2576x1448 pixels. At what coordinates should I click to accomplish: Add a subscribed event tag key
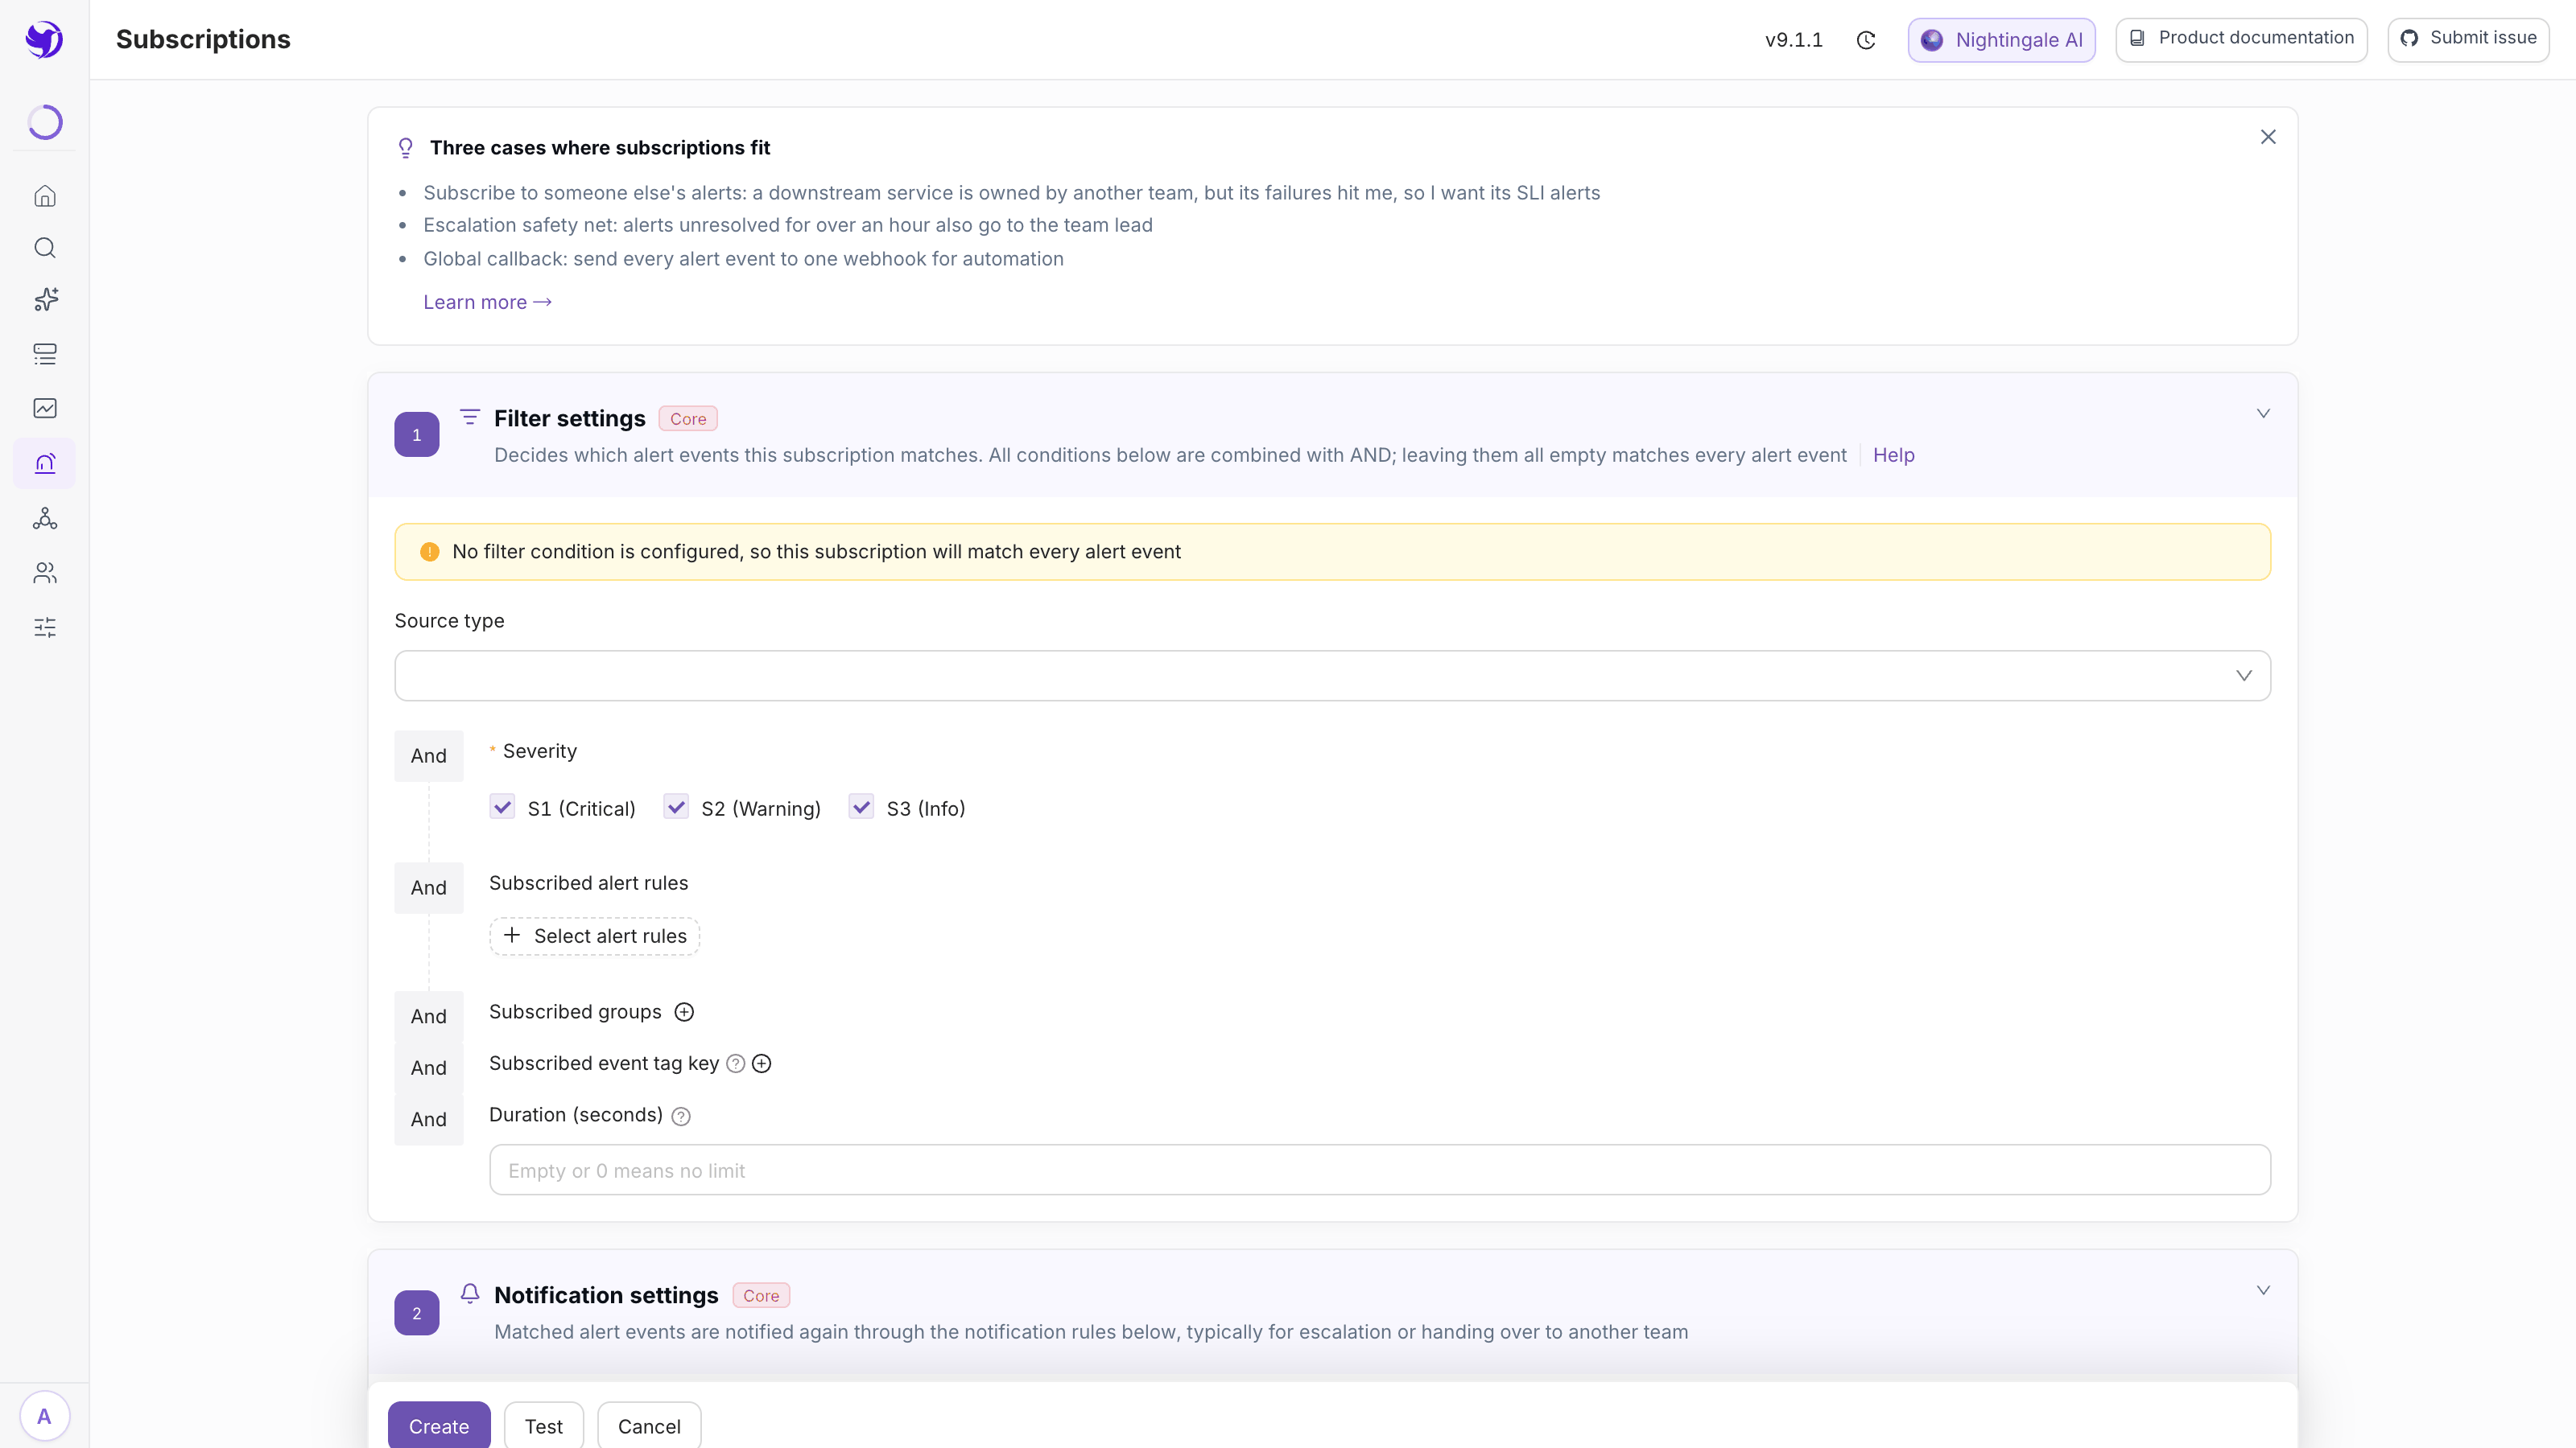(x=762, y=1064)
